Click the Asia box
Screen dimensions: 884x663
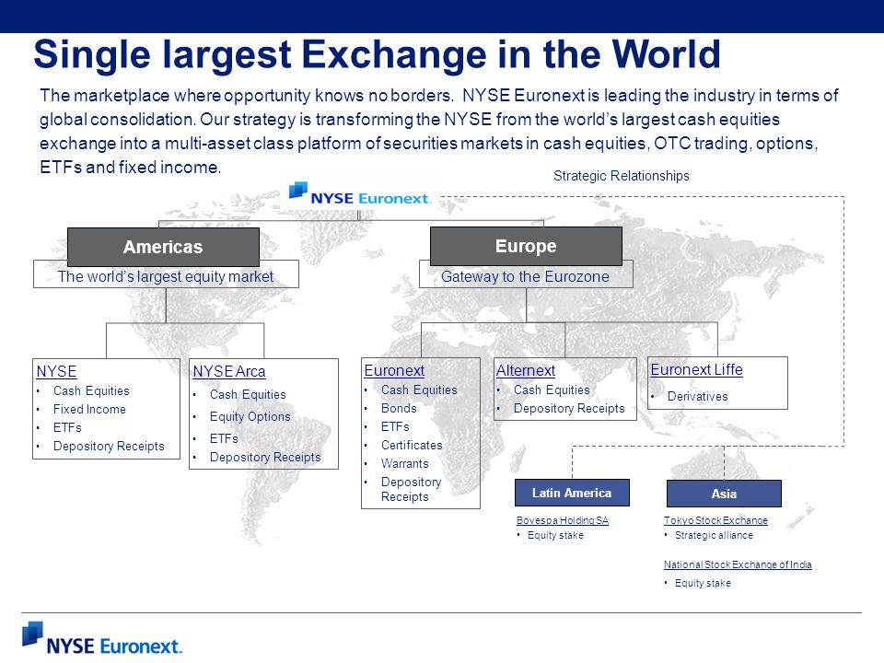tap(724, 494)
